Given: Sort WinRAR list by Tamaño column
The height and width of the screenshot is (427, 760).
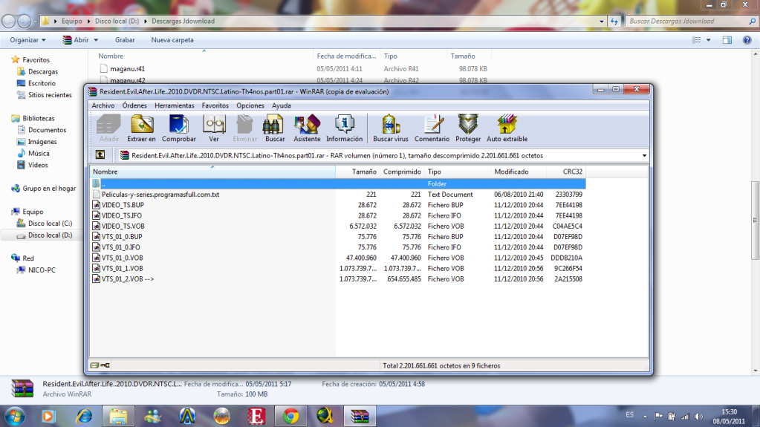Looking at the screenshot, I should pos(357,172).
